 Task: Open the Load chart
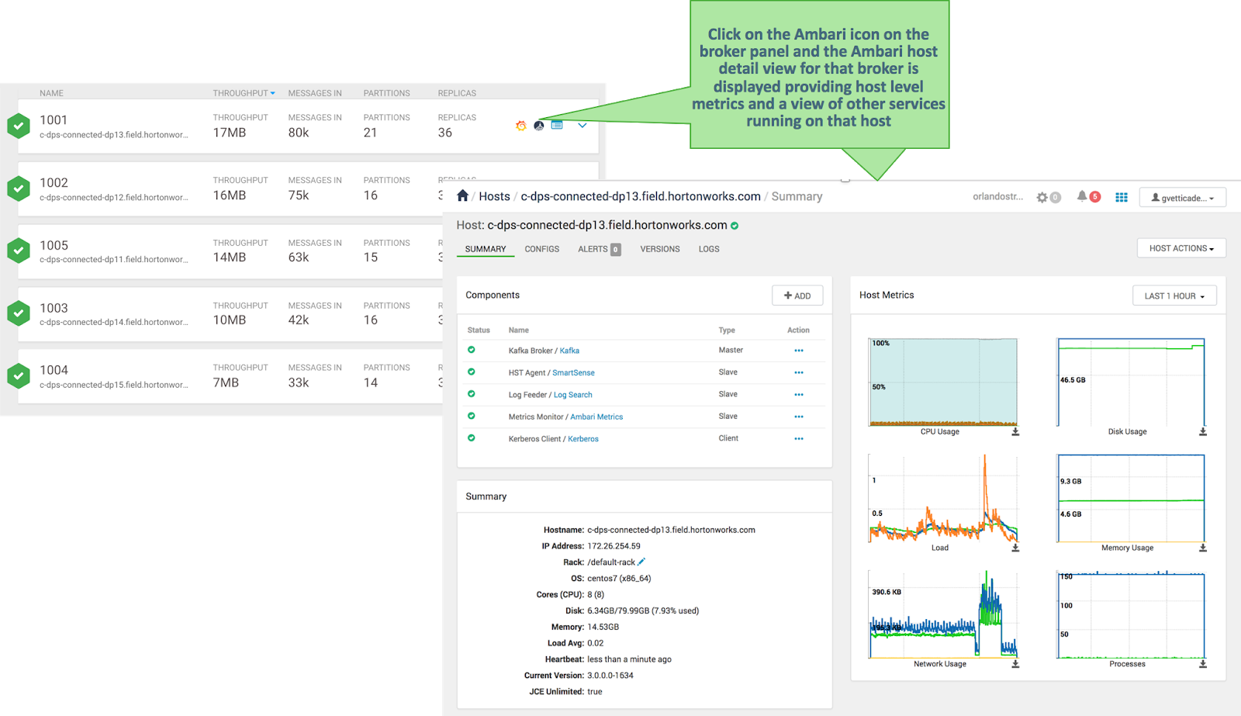coord(943,498)
